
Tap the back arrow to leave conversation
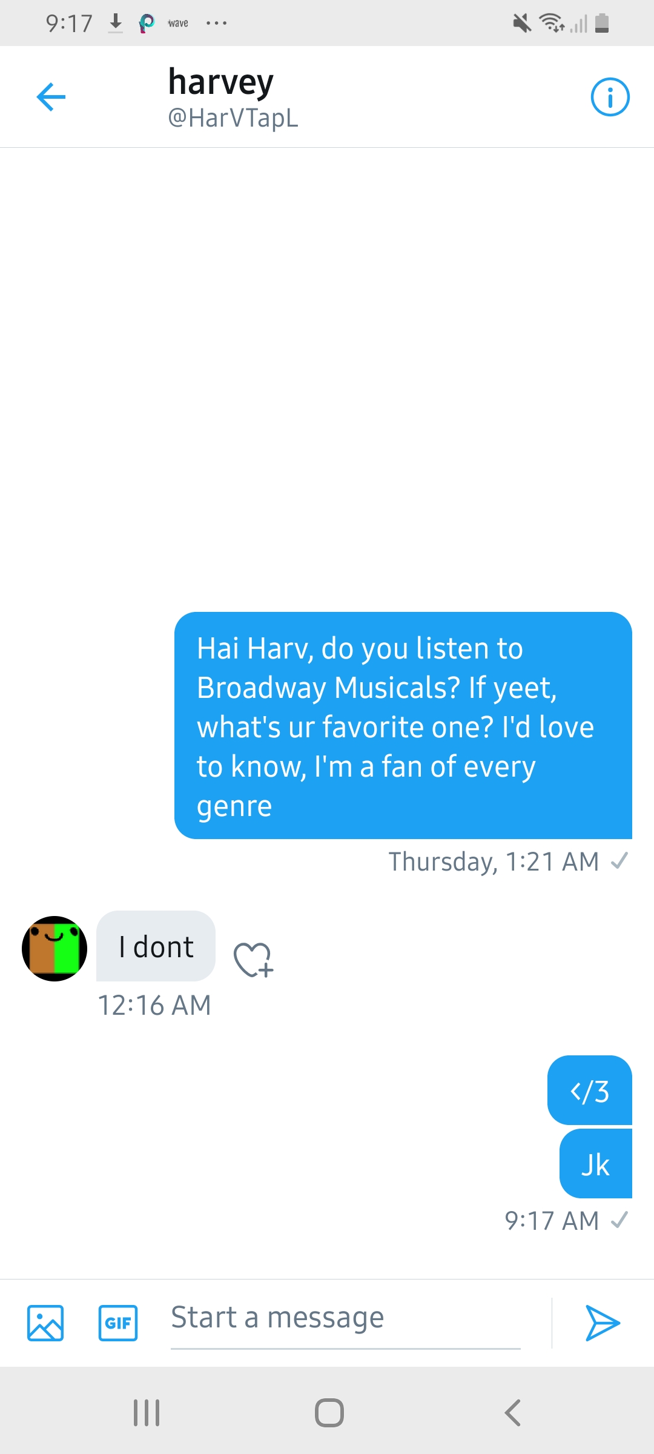click(51, 97)
